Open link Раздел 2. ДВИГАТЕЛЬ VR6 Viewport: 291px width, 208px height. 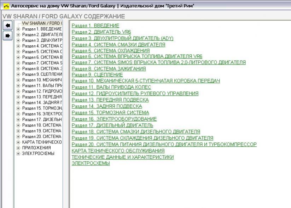click(x=101, y=32)
